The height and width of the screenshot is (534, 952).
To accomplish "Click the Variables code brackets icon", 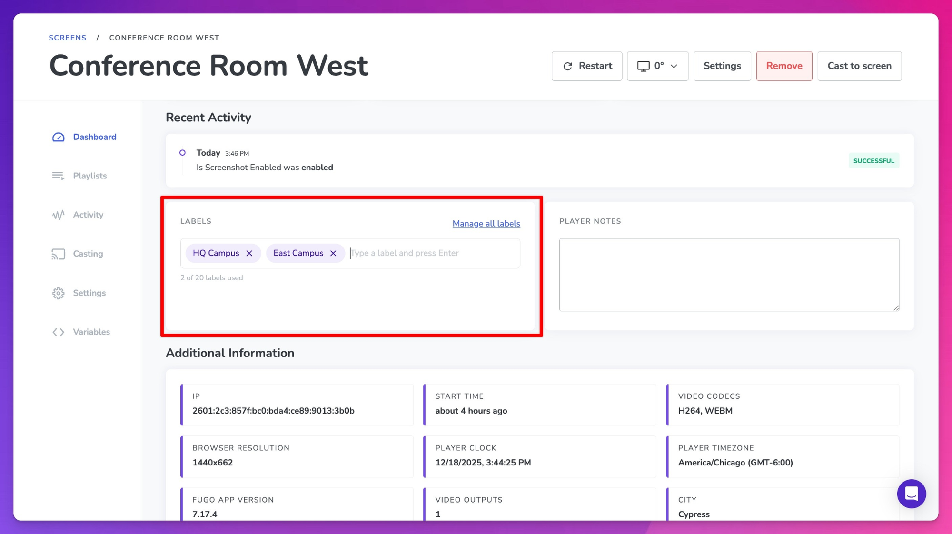I will 58,332.
